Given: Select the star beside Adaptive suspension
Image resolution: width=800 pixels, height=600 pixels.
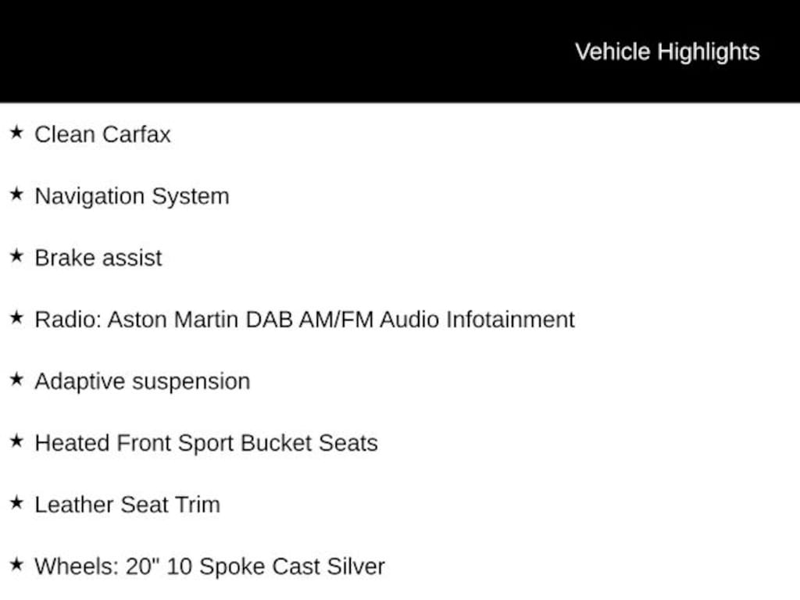Looking at the screenshot, I should (x=16, y=380).
